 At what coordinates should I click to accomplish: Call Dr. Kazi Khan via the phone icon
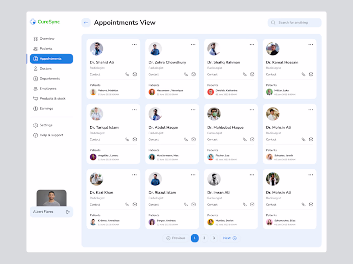127,205
